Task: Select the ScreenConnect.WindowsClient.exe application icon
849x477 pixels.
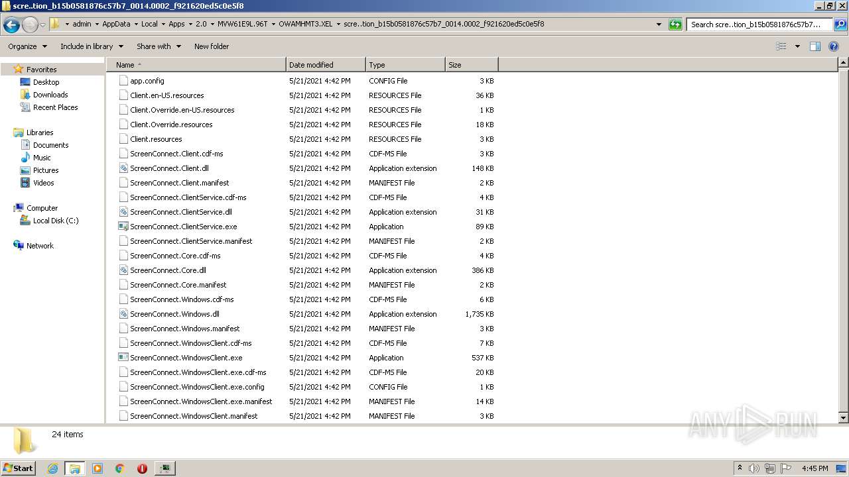Action: tap(123, 358)
